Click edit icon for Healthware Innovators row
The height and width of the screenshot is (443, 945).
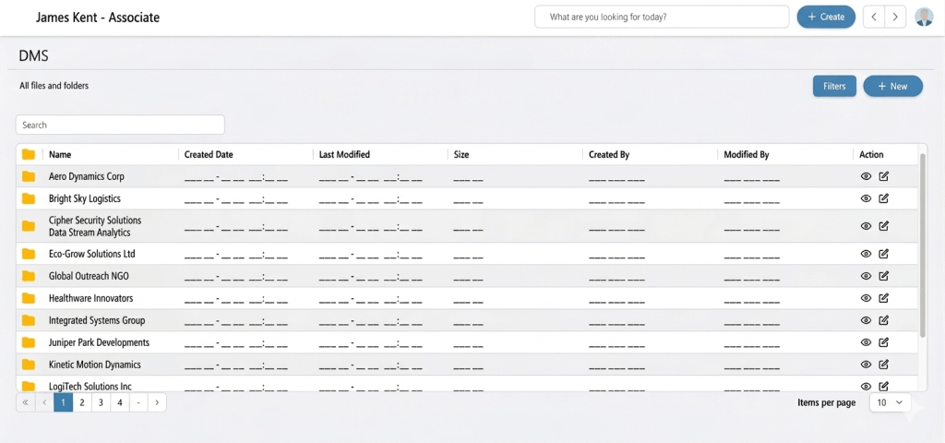(883, 298)
